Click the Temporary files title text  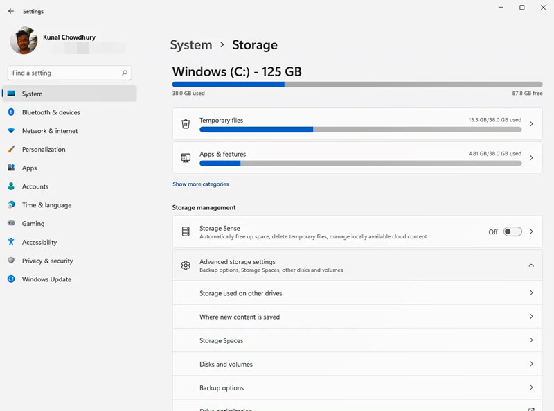coord(221,121)
